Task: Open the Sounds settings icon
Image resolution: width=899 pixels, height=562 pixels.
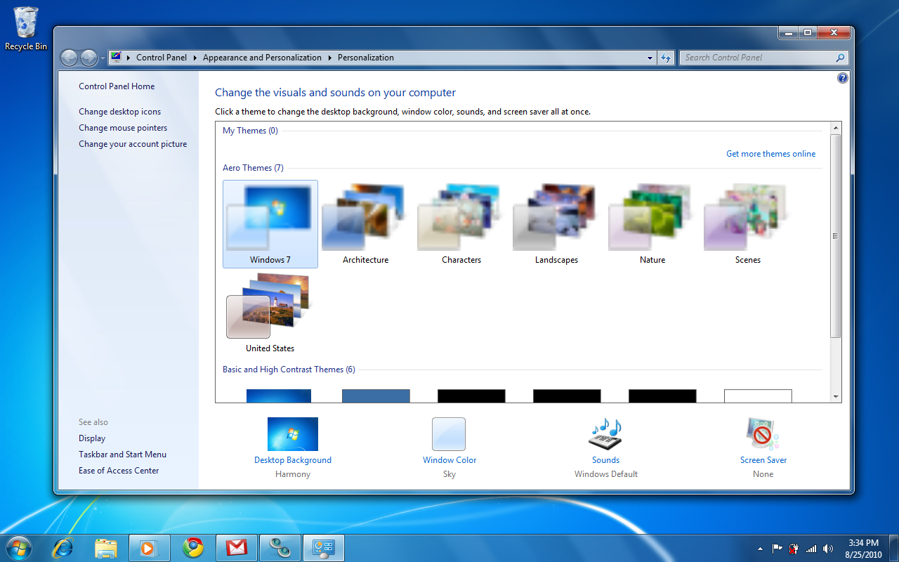Action: (605, 434)
